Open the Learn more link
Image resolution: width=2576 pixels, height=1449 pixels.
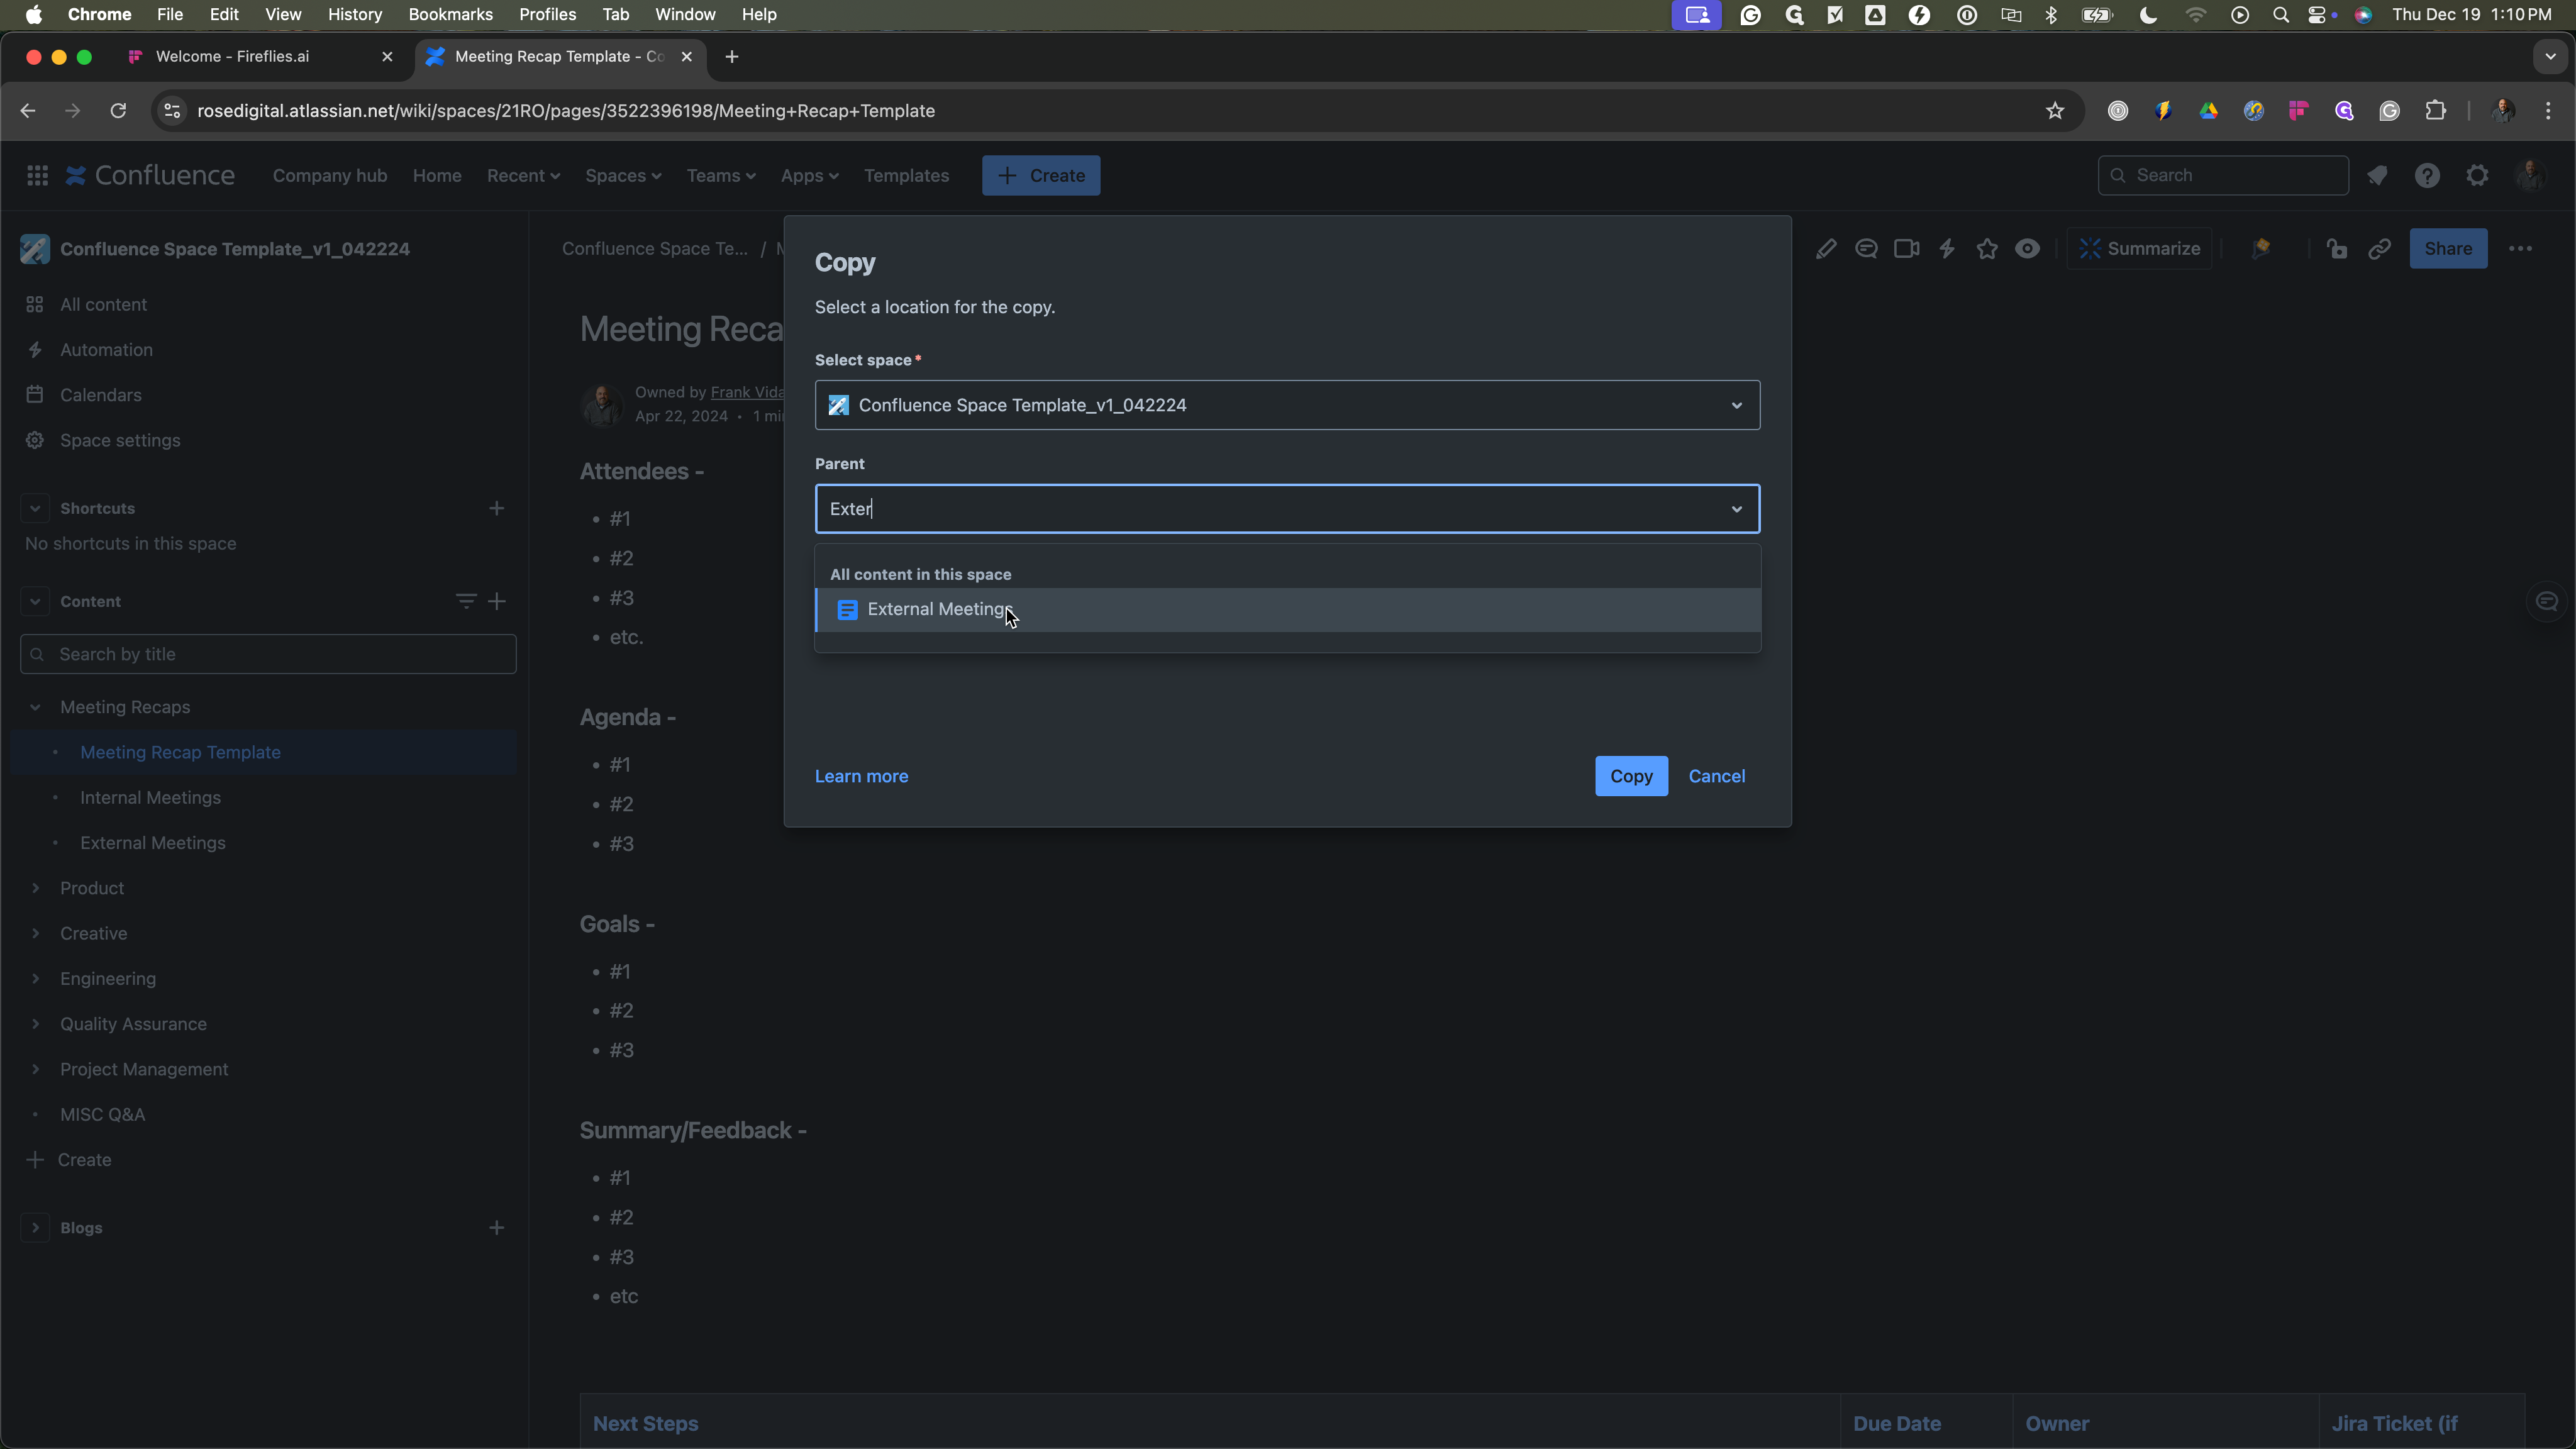click(861, 776)
